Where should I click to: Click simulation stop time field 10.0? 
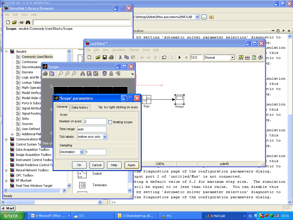pyautogui.click(x=196, y=58)
